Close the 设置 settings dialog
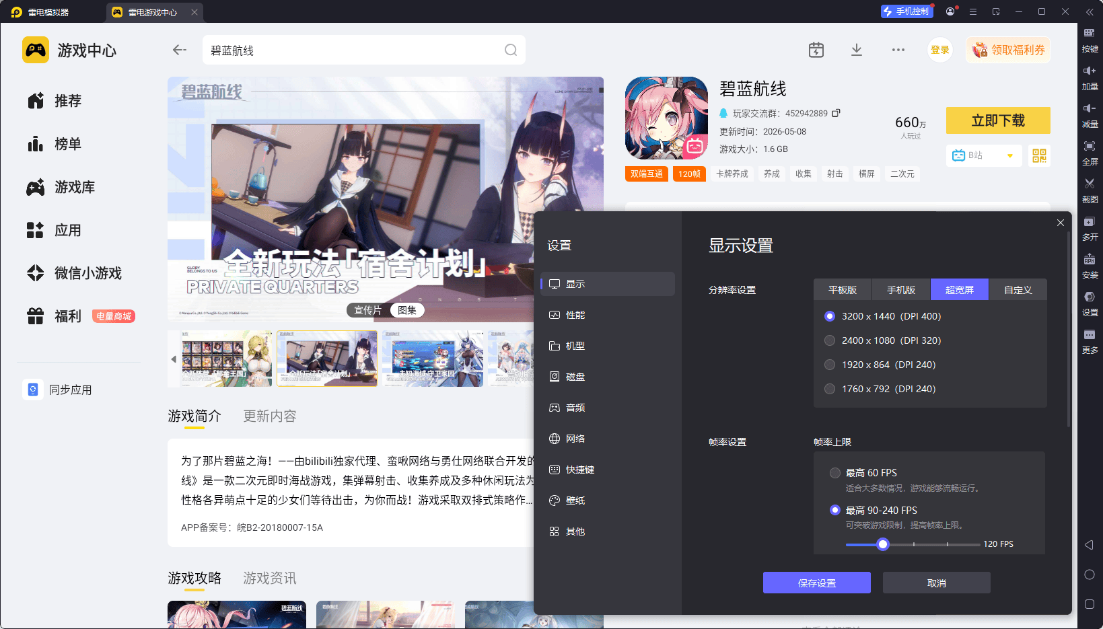The height and width of the screenshot is (629, 1103). 1061,223
